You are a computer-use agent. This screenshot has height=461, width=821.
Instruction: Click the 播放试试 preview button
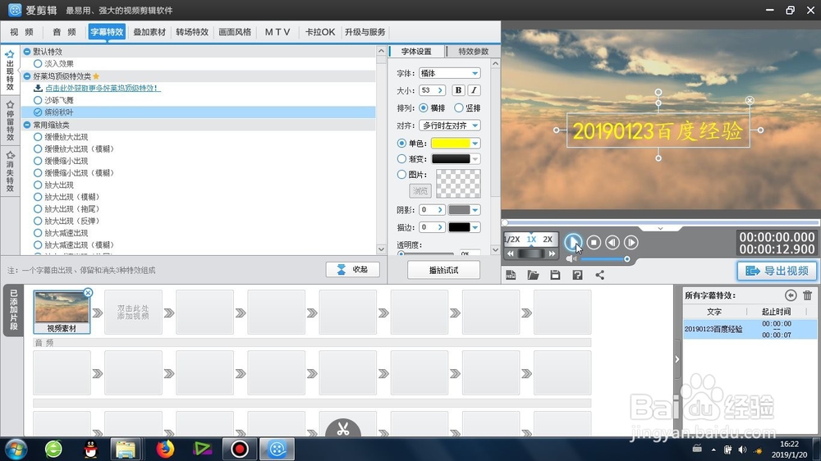(443, 270)
